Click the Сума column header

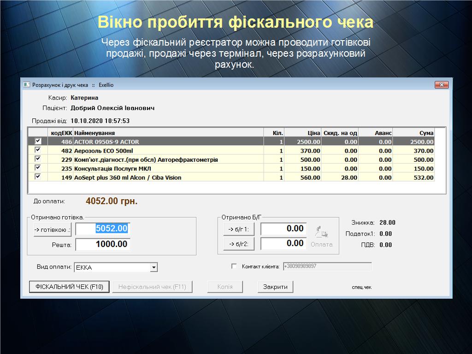[x=414, y=133]
